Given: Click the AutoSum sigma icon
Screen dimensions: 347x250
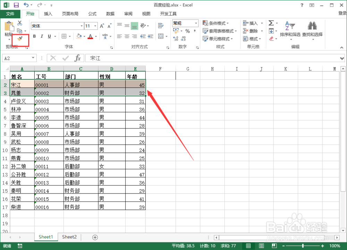Looking at the screenshot, I should [271, 23].
